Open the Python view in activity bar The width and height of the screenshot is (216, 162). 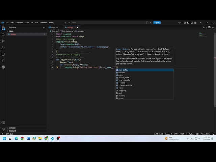tap(3, 67)
